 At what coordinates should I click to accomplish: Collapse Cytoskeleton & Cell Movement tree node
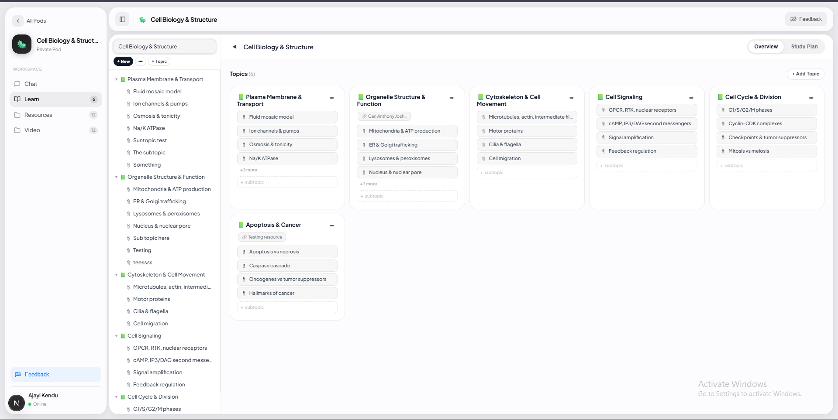pos(117,275)
